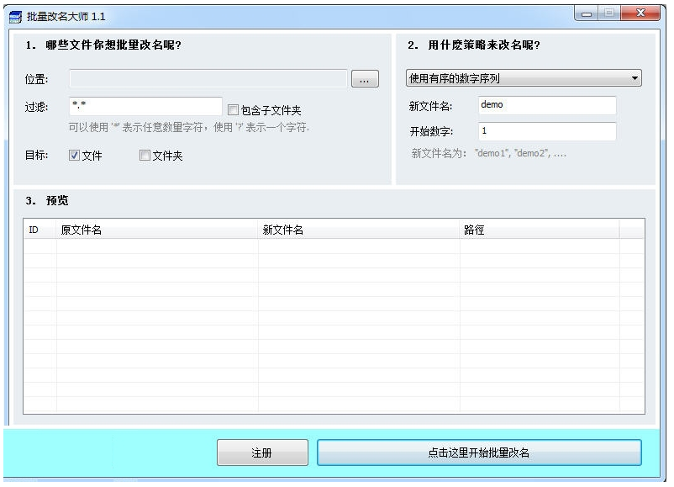
Task: Check the 文件夹 target checkbox
Action: tap(145, 156)
